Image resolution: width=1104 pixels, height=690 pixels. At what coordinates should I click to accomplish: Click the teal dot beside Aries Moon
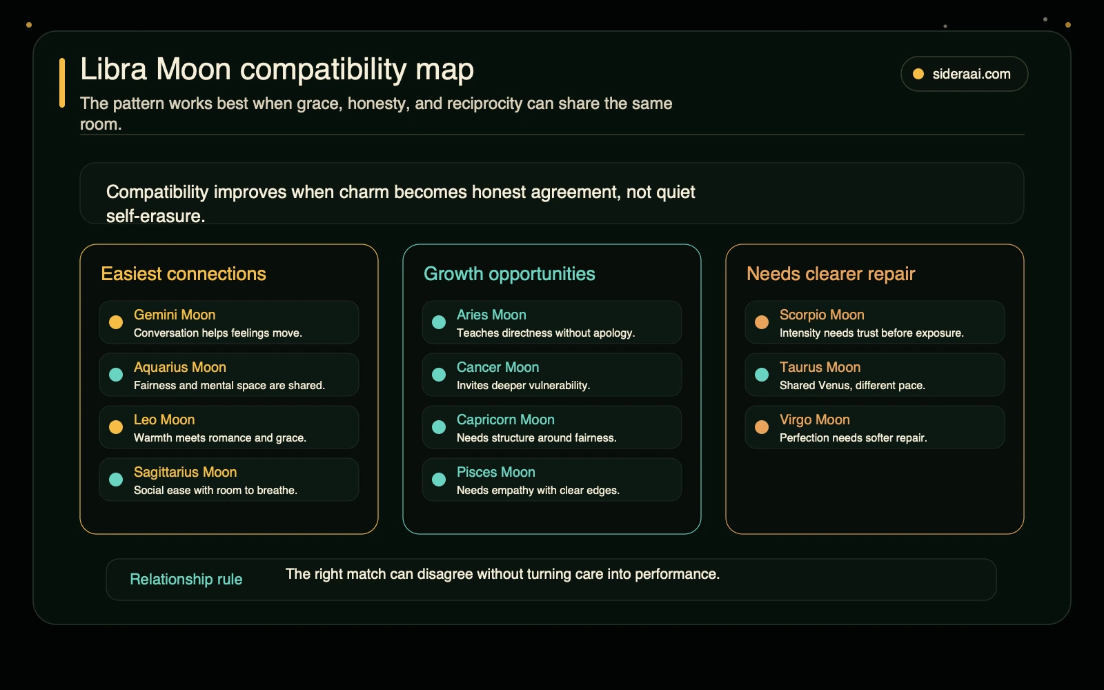[x=439, y=322]
